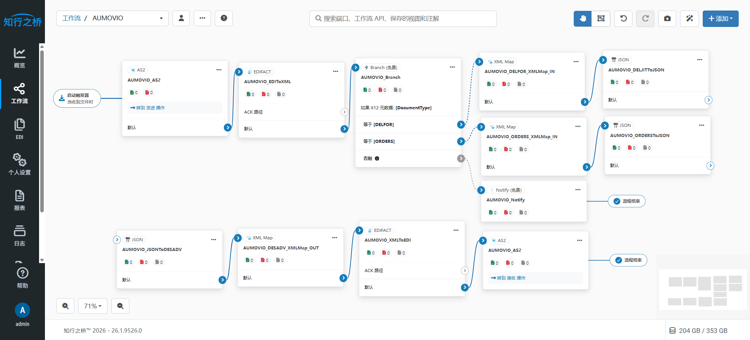This screenshot has width=750, height=340.
Task: Click ACK 路径 port on AUMOVIO_EDIToXML
Action: click(x=344, y=112)
